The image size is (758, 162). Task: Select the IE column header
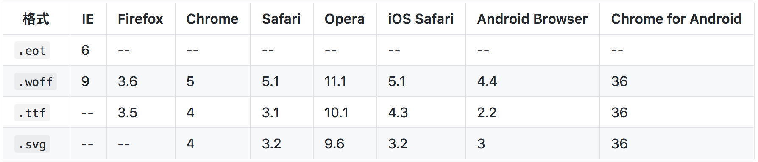coord(88,19)
